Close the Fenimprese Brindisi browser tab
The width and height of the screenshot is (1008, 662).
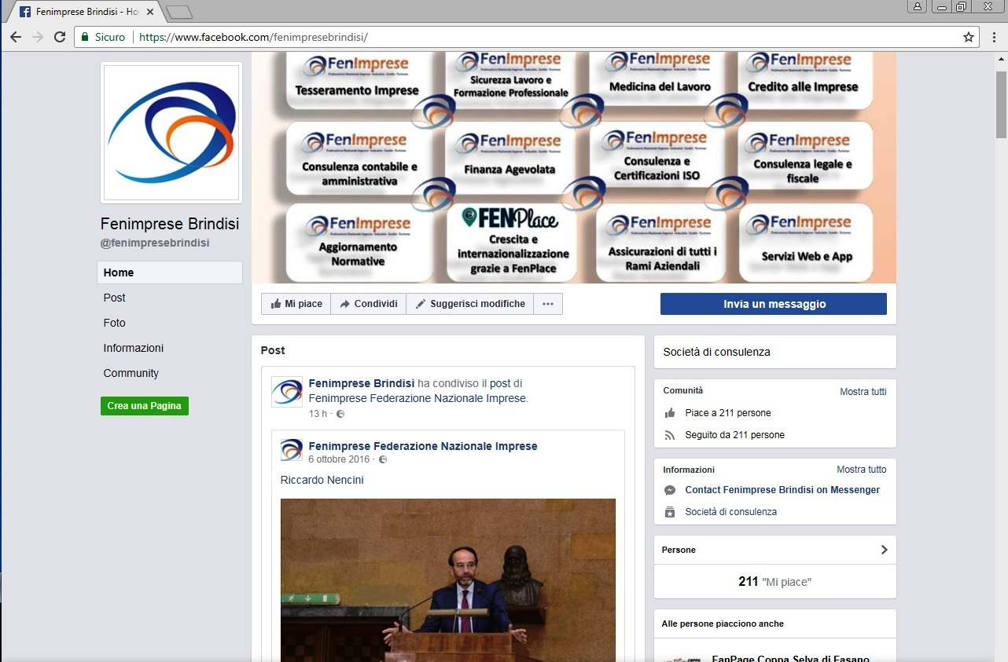click(150, 12)
